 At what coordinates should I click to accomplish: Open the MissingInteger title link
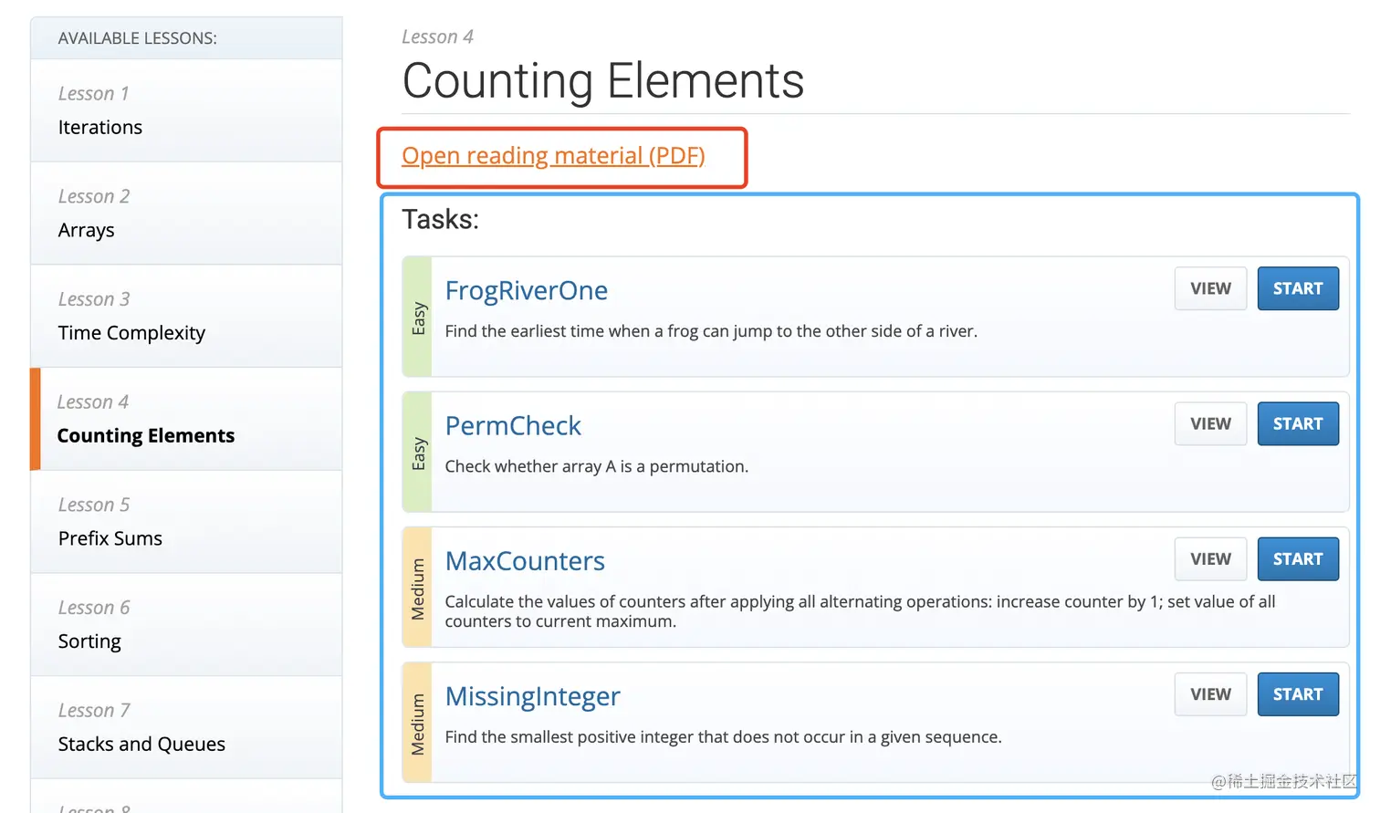532,696
